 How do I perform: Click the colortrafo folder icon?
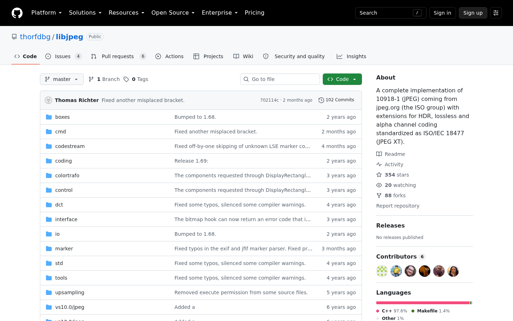49,175
